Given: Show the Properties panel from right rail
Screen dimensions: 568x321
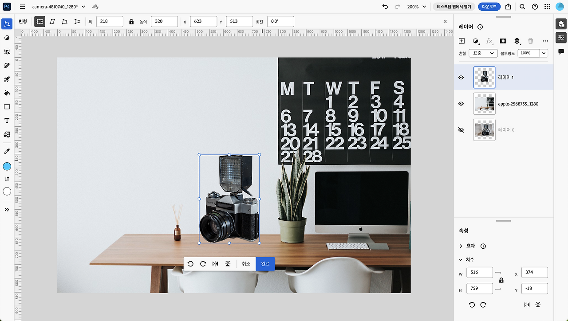Looking at the screenshot, I should 561,38.
